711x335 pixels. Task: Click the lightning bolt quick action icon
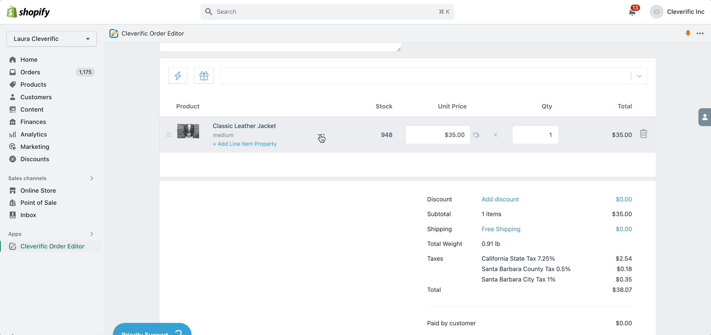178,76
